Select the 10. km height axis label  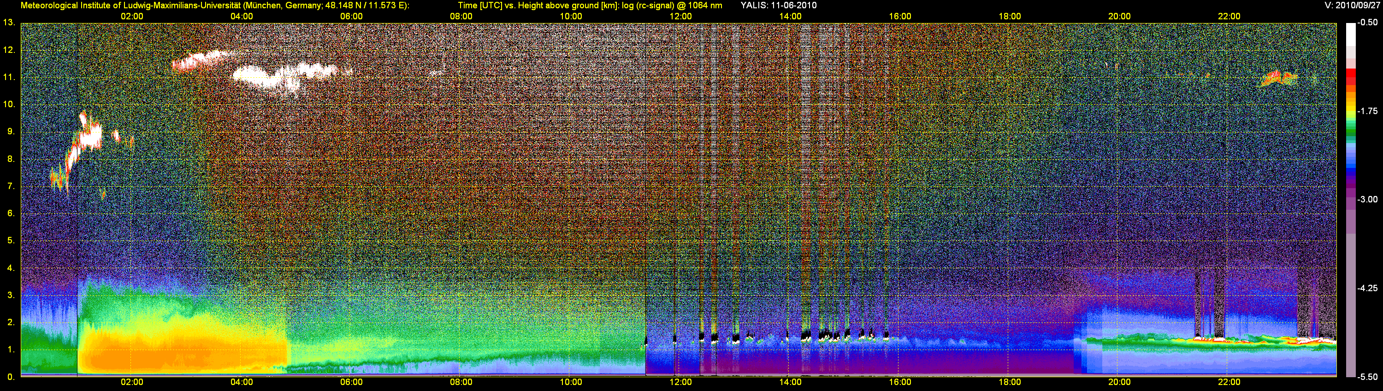pos(9,104)
